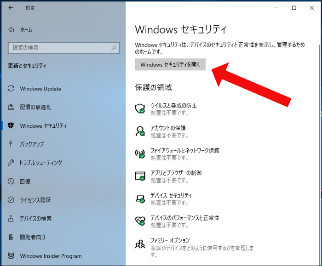Click the 回復 history icon
The width and height of the screenshot is (322, 266).
[11, 181]
